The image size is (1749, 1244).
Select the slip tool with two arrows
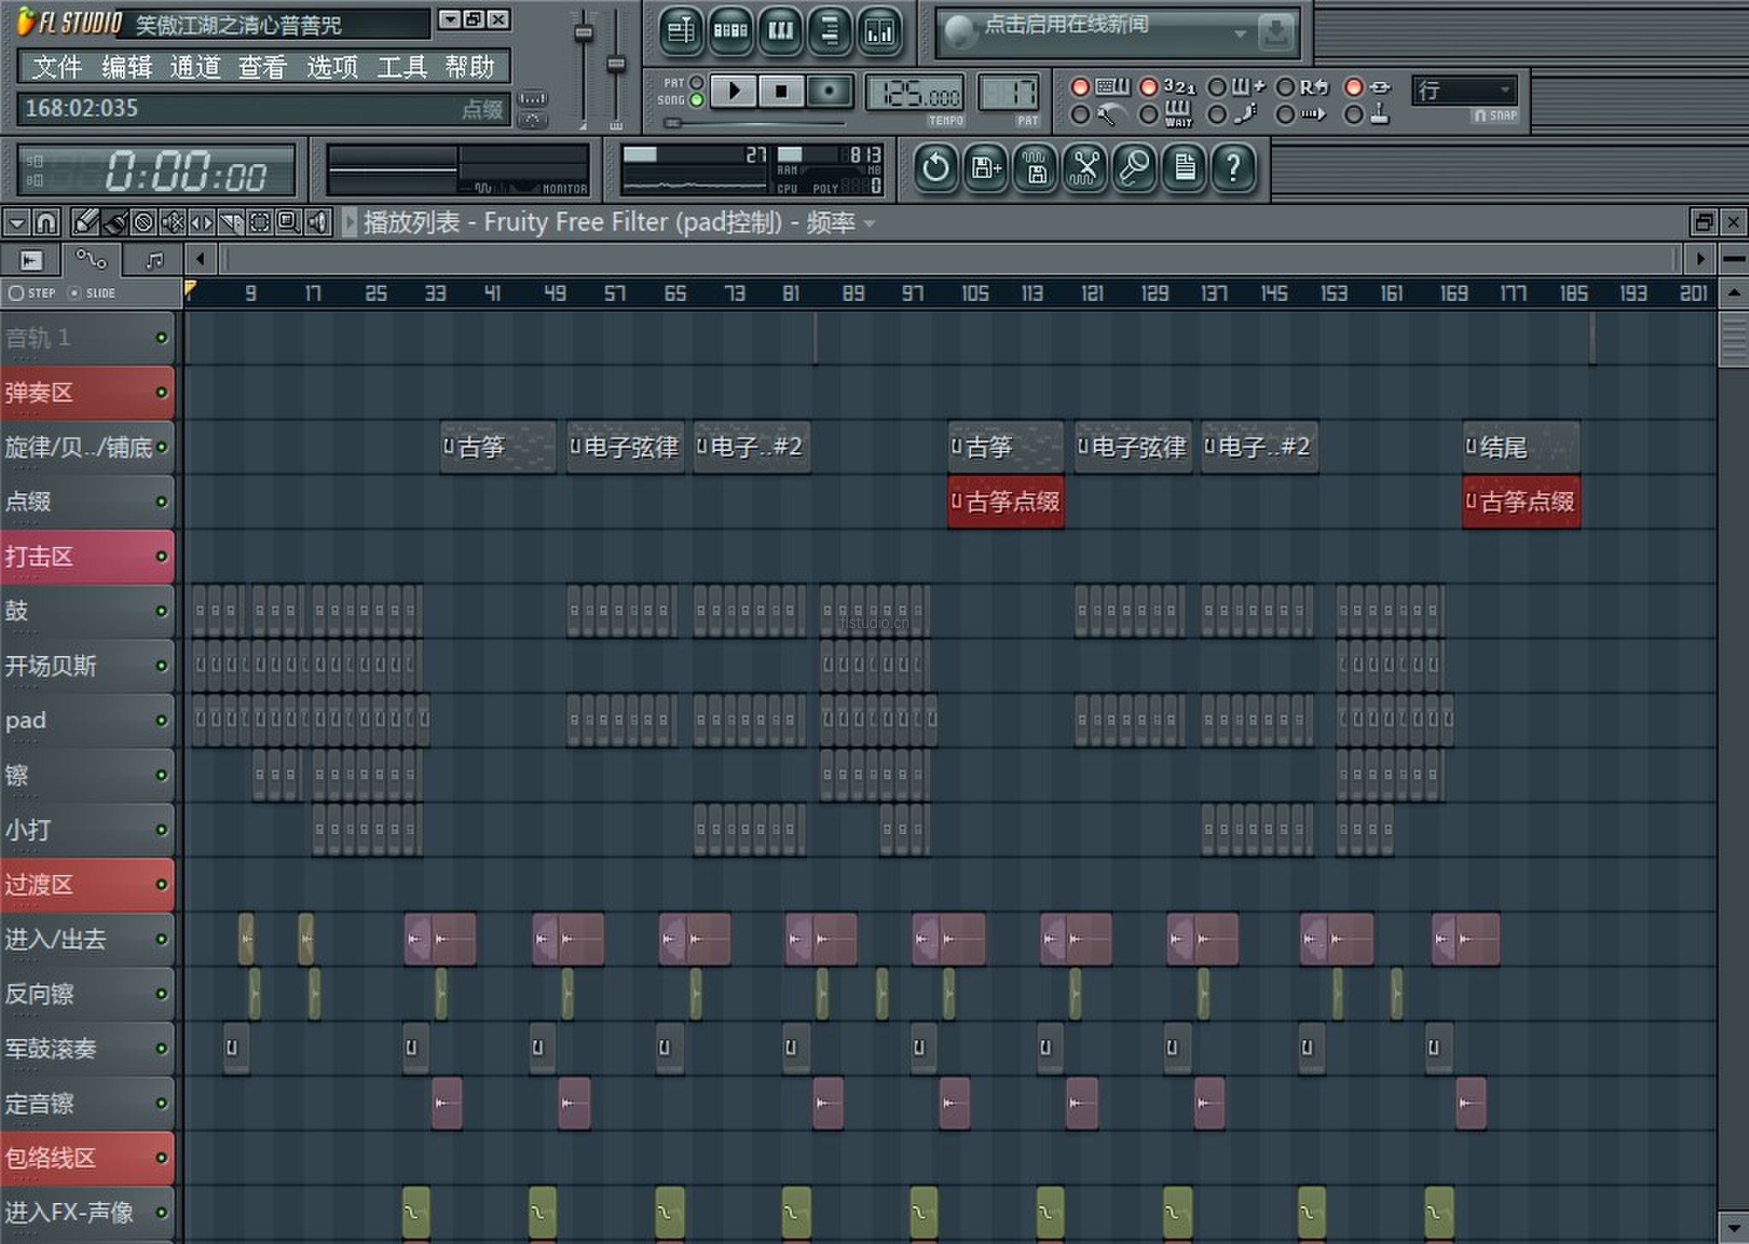[202, 223]
